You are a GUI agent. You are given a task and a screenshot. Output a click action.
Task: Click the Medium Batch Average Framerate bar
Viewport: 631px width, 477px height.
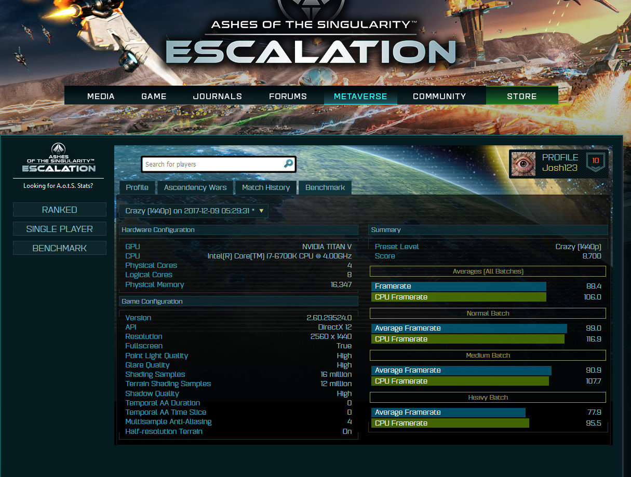[x=461, y=370]
